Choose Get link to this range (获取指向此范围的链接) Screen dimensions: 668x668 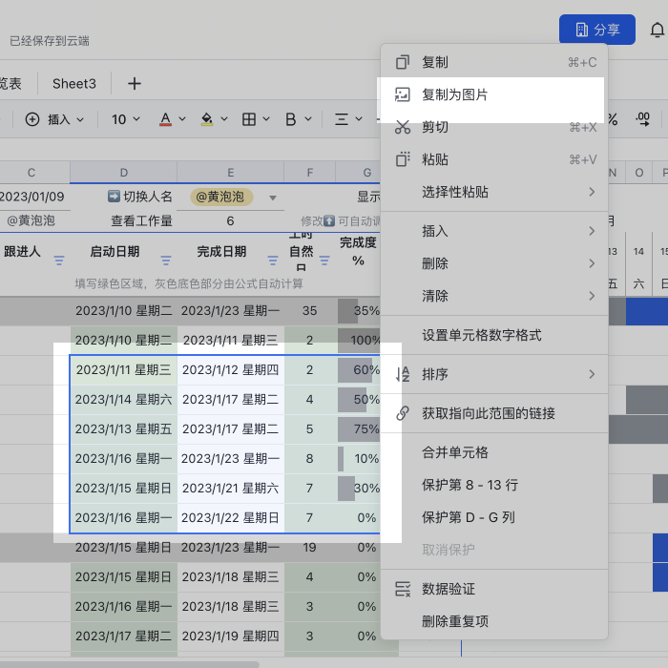coord(494,413)
